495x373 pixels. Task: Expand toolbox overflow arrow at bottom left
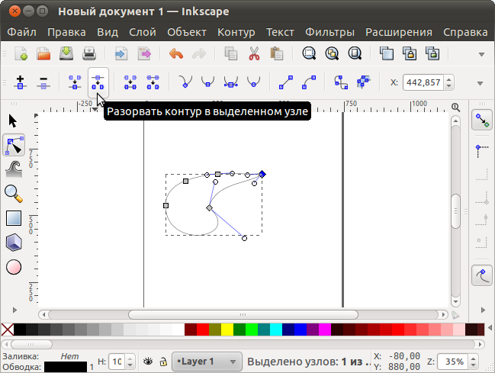14,310
